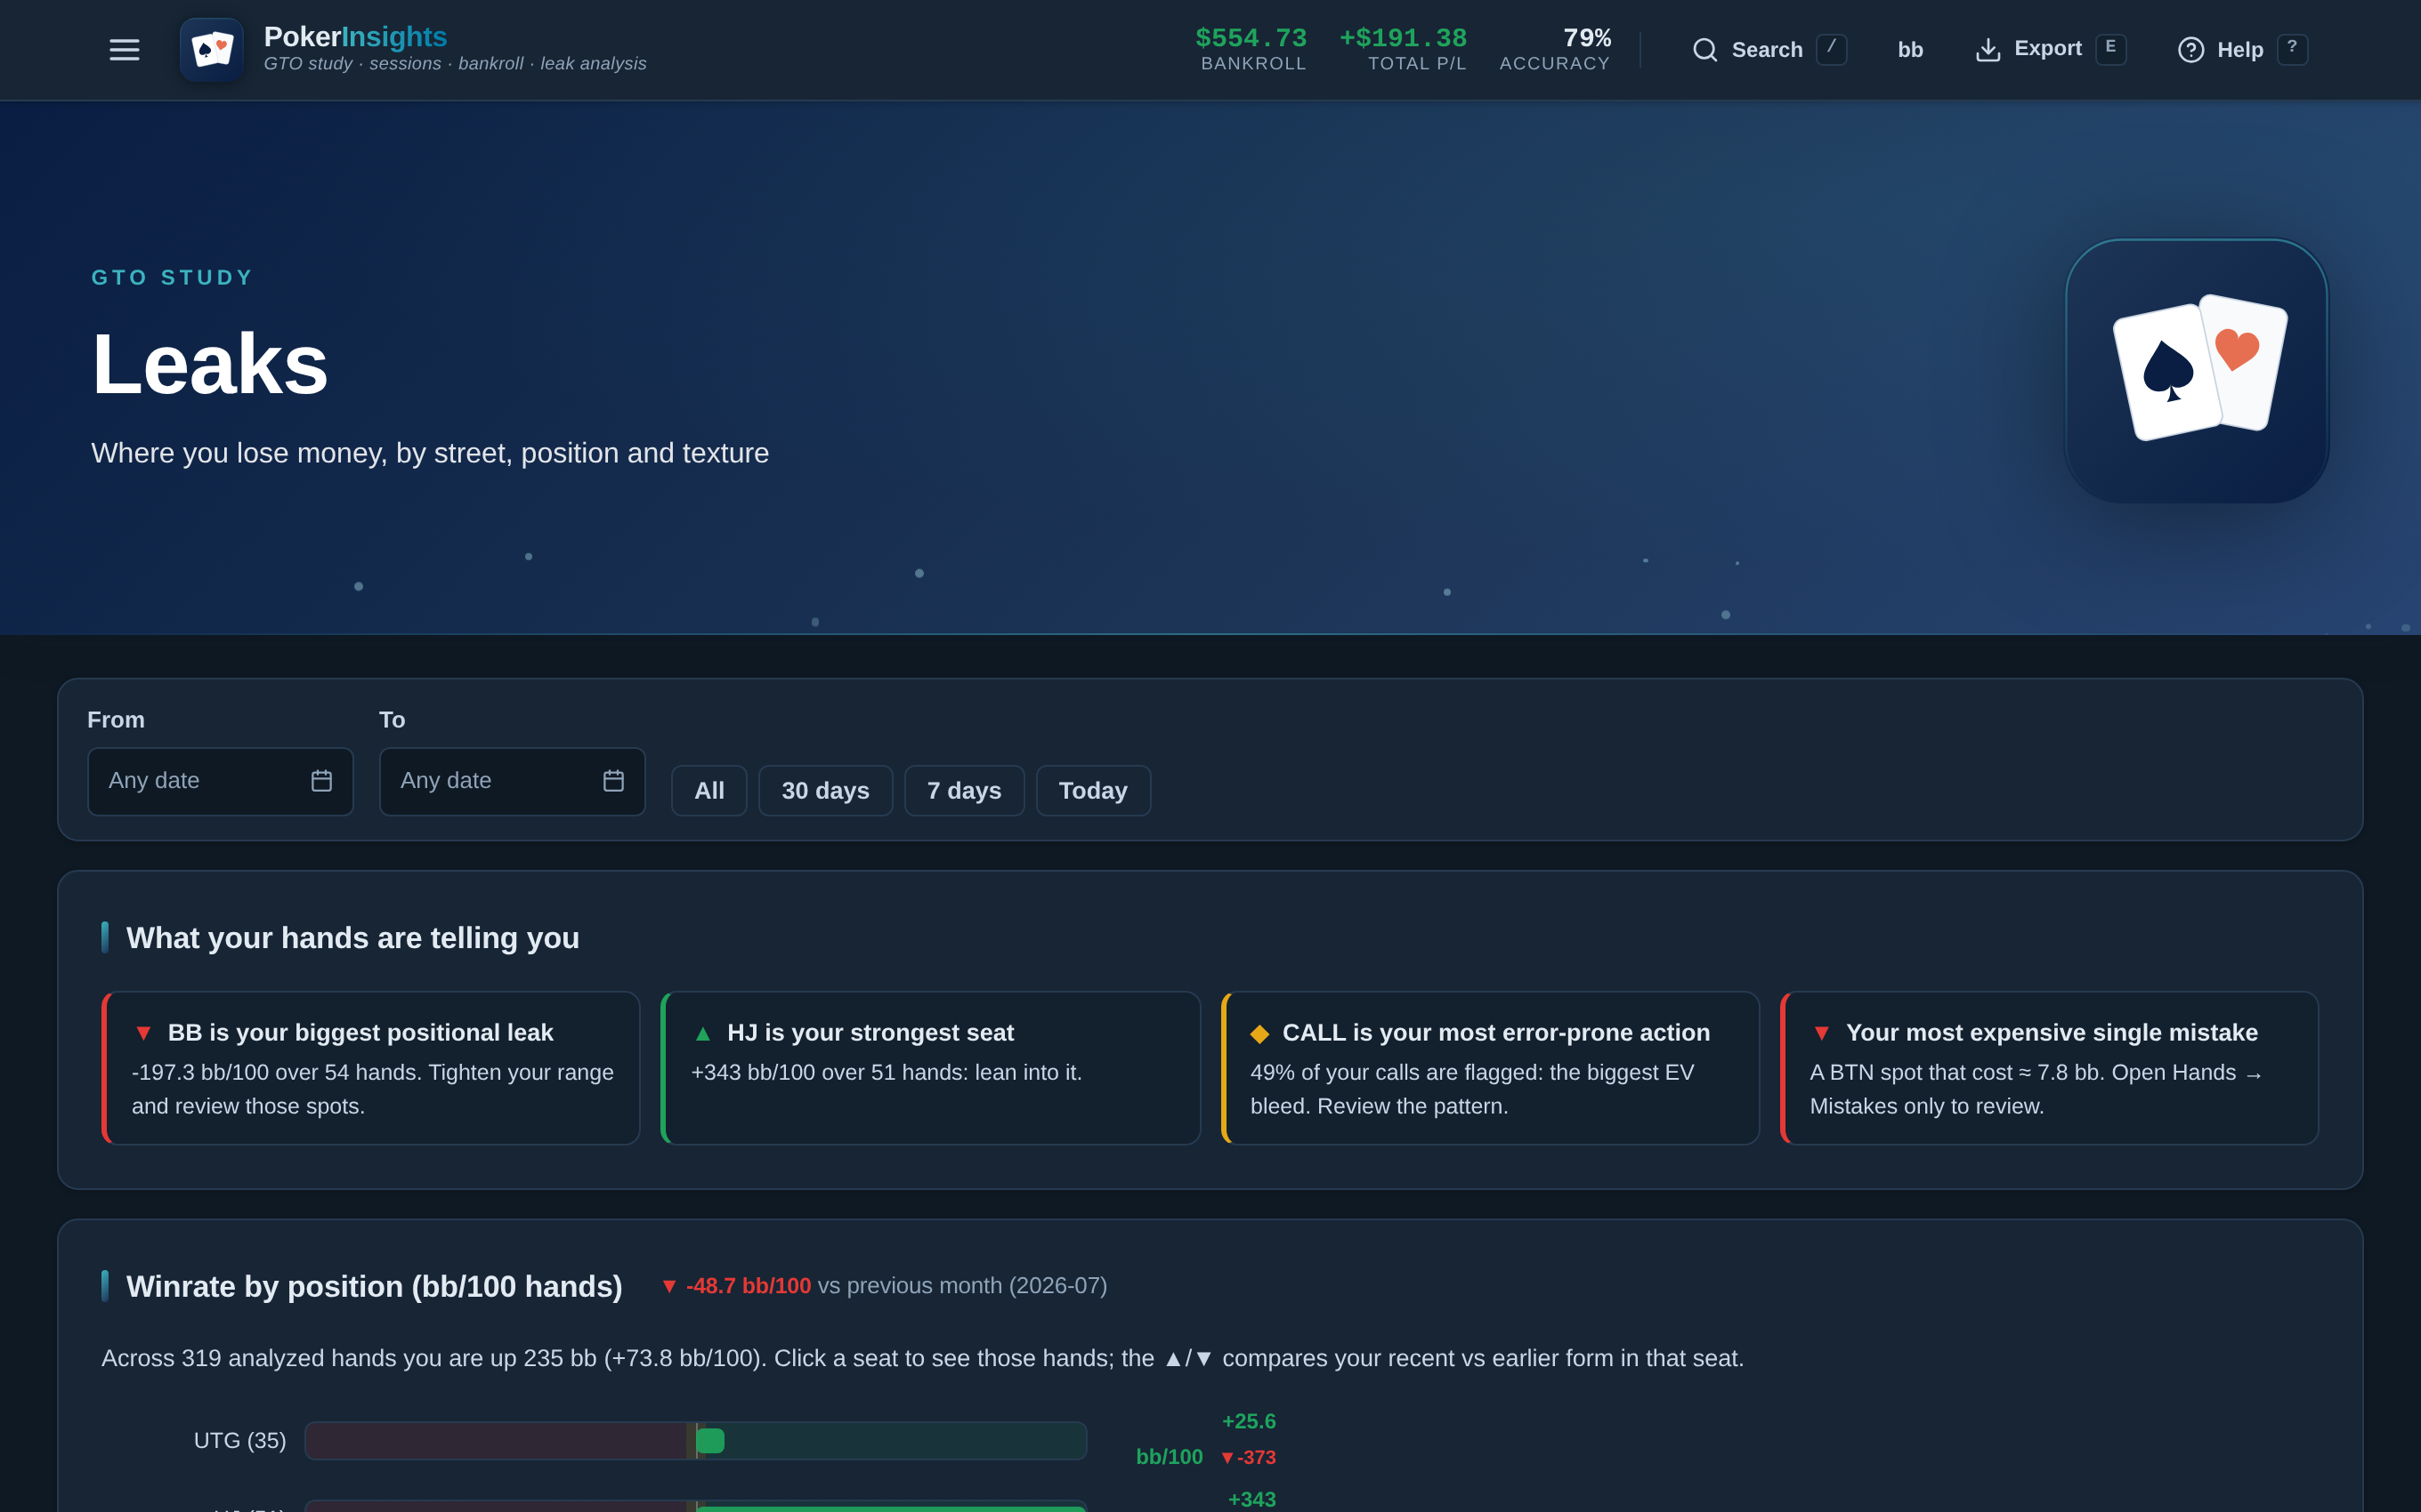Click the 79% accuracy value

click(x=1587, y=38)
